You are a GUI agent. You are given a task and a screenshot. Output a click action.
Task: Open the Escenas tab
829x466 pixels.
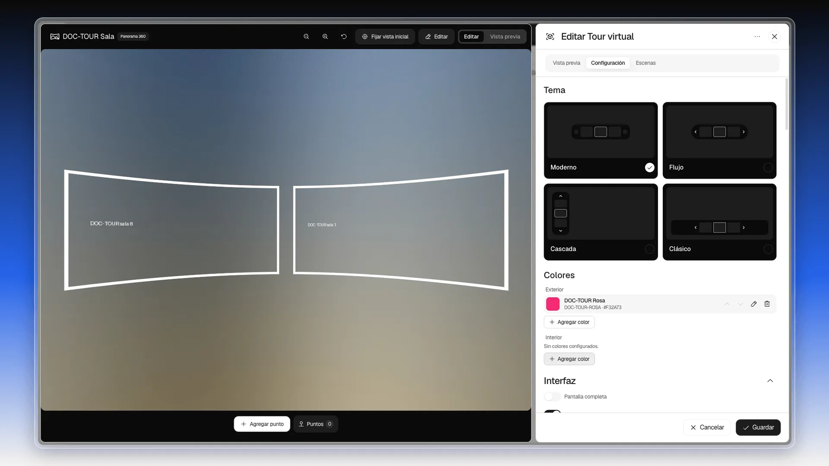[645, 63]
